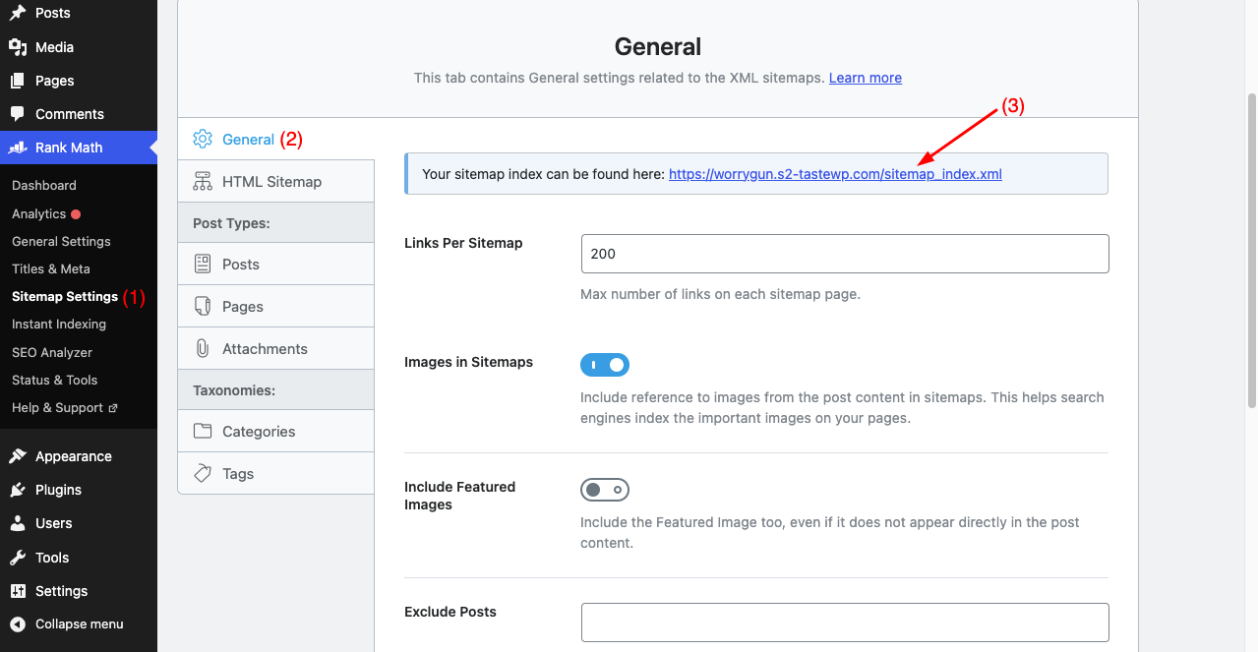Click the Taxonomies section heading

tap(234, 390)
